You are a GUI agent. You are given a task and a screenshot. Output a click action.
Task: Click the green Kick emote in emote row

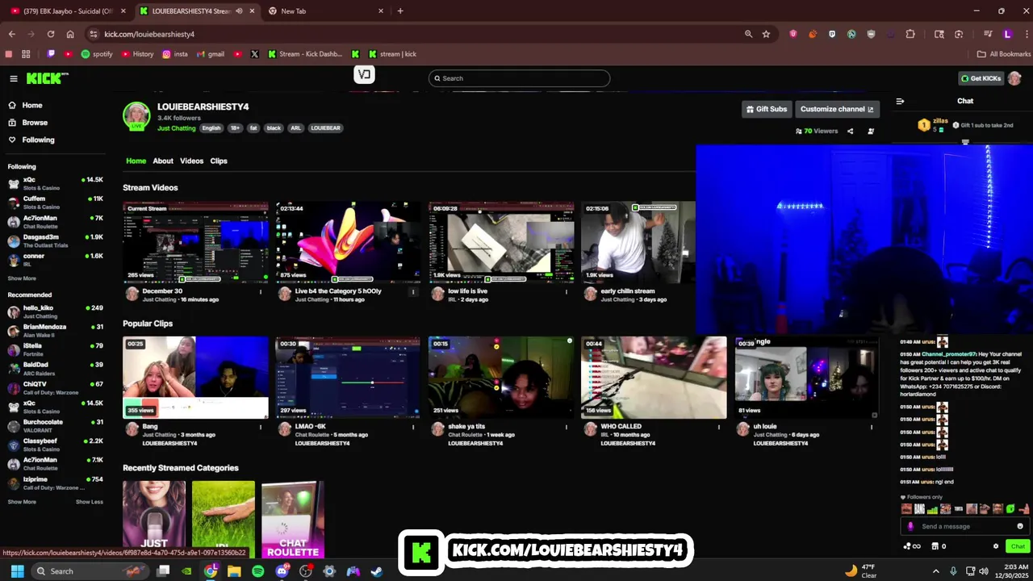[1010, 509]
